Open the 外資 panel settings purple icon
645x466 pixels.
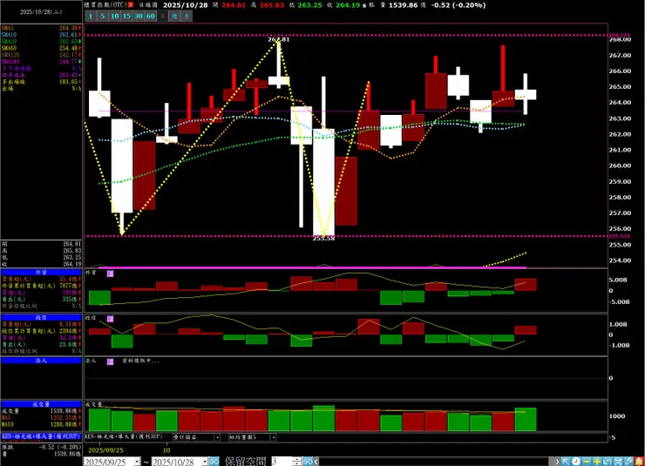(x=110, y=274)
